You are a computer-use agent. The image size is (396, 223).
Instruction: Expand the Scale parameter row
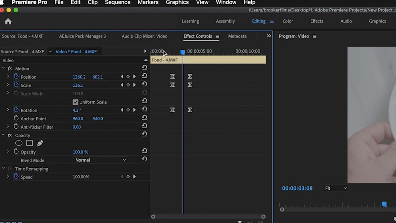pyautogui.click(x=8, y=85)
